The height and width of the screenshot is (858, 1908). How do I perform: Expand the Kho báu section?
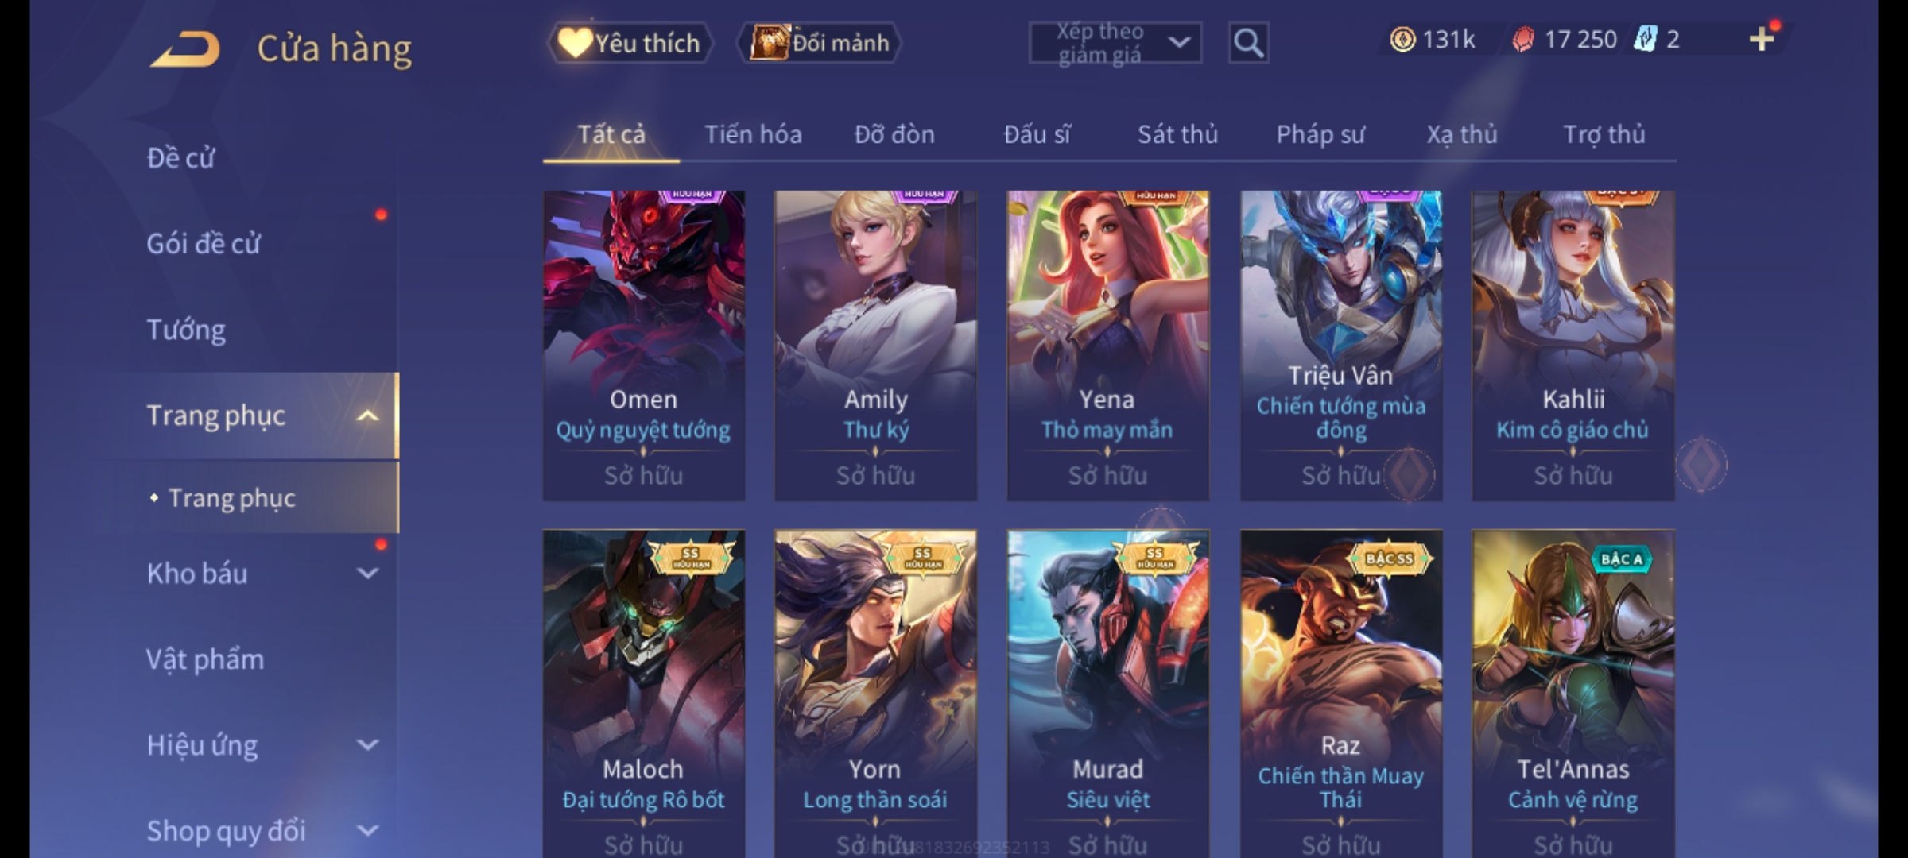[x=367, y=574]
